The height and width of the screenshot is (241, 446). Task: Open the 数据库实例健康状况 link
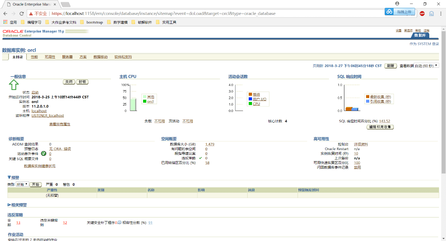[x=40, y=166]
